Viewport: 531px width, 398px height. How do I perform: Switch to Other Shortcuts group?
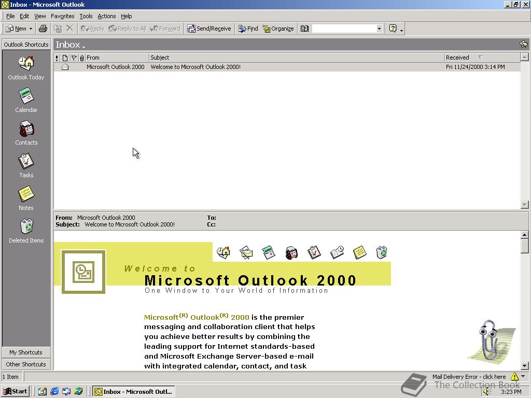(26, 364)
